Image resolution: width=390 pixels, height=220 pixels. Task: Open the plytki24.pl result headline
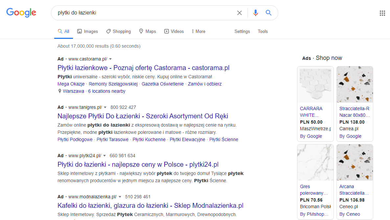click(138, 164)
